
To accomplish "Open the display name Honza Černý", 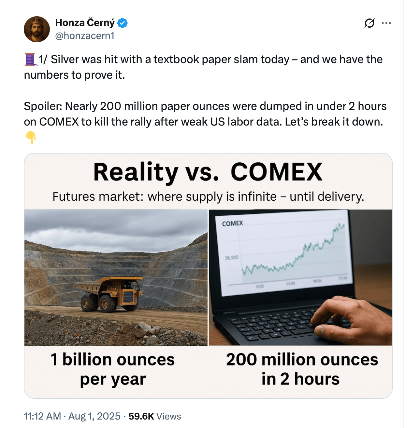I will (85, 23).
